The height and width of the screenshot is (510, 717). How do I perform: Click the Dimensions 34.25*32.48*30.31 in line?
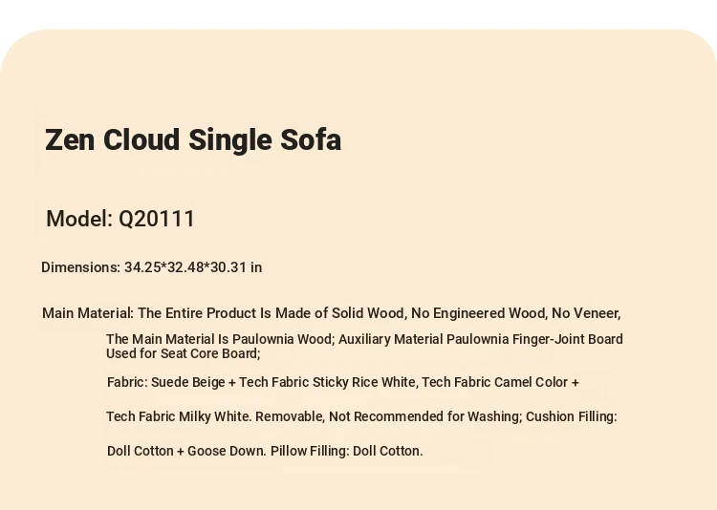pos(151,267)
